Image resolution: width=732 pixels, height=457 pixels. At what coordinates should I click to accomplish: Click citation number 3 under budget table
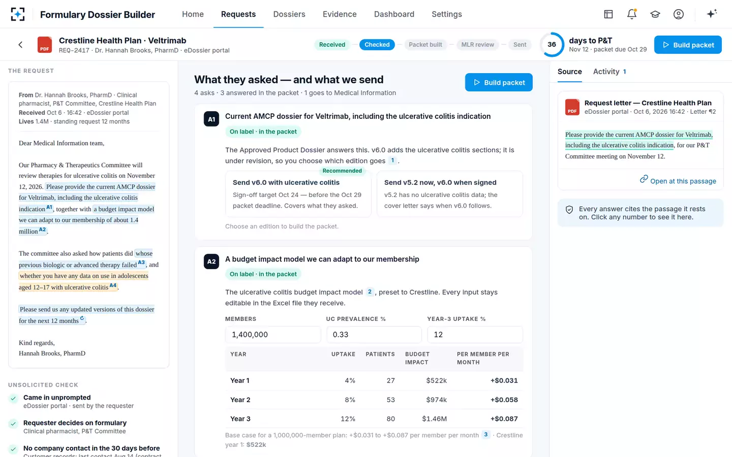(x=486, y=435)
